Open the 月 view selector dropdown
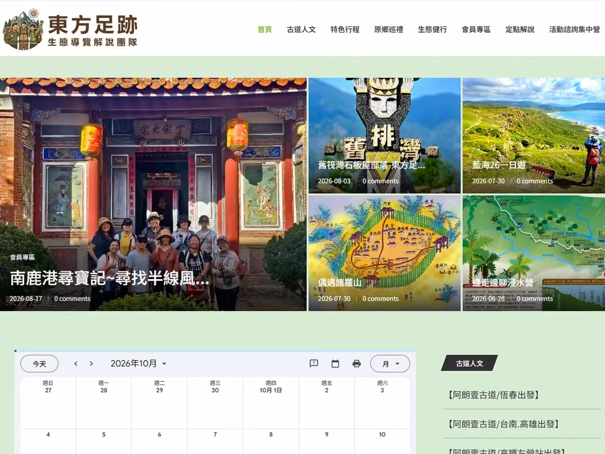The height and width of the screenshot is (454, 605). pos(390,364)
